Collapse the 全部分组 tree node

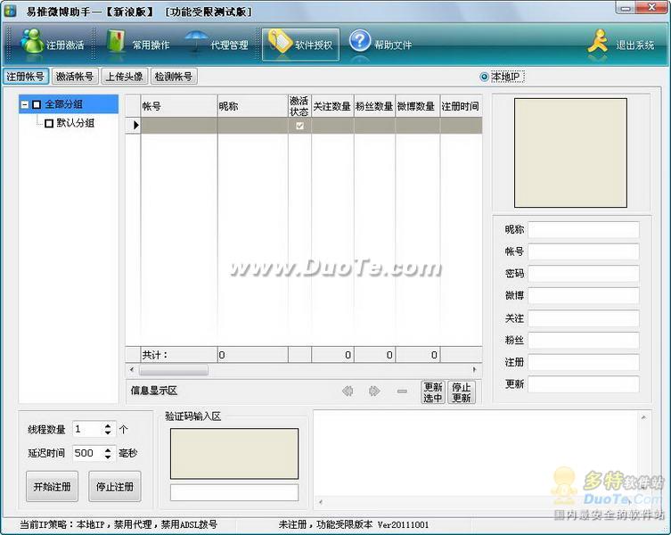(24, 105)
